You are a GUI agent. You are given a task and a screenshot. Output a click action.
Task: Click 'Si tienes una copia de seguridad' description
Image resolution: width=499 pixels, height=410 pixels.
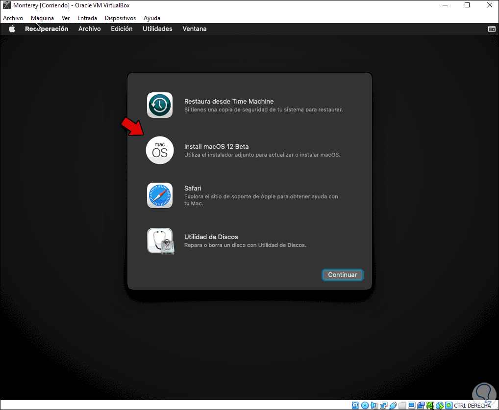coord(264,109)
